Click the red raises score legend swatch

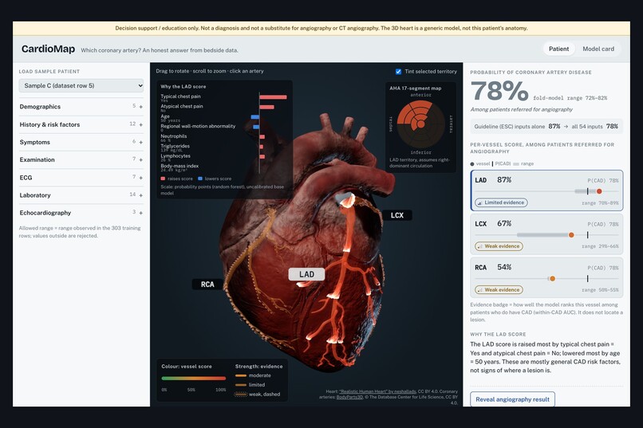point(163,179)
